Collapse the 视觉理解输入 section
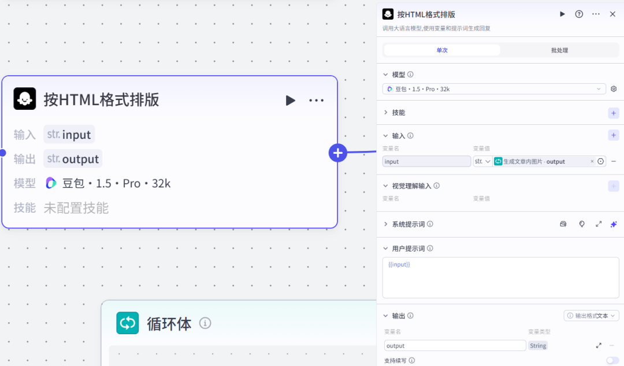 [x=385, y=186]
